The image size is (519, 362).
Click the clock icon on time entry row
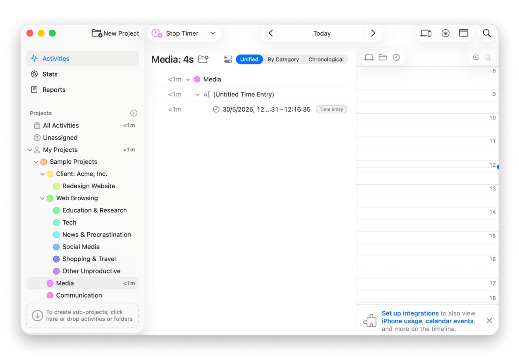pos(216,109)
